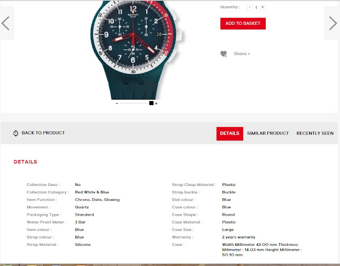Click the 'Quartz' movement value
This screenshot has width=340, height=266.
point(82,207)
